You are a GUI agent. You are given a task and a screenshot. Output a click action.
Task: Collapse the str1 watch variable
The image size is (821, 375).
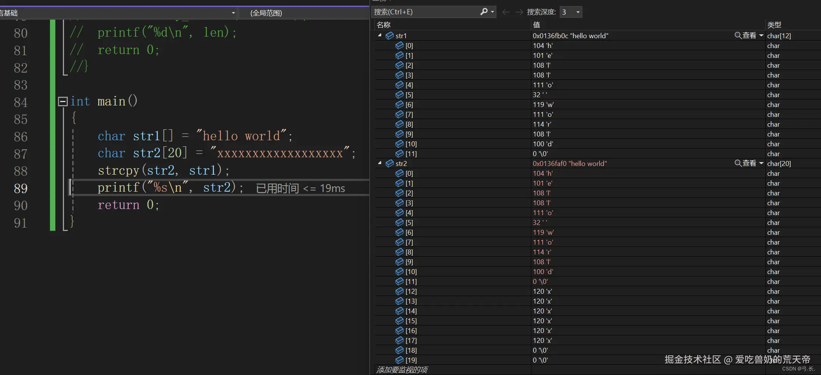(x=380, y=35)
